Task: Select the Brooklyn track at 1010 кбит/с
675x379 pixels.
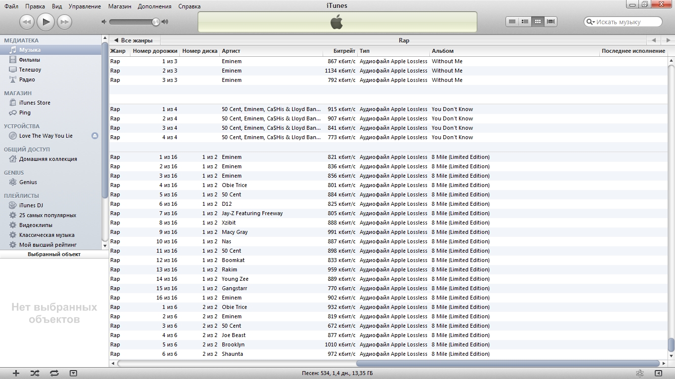Action: (x=388, y=344)
